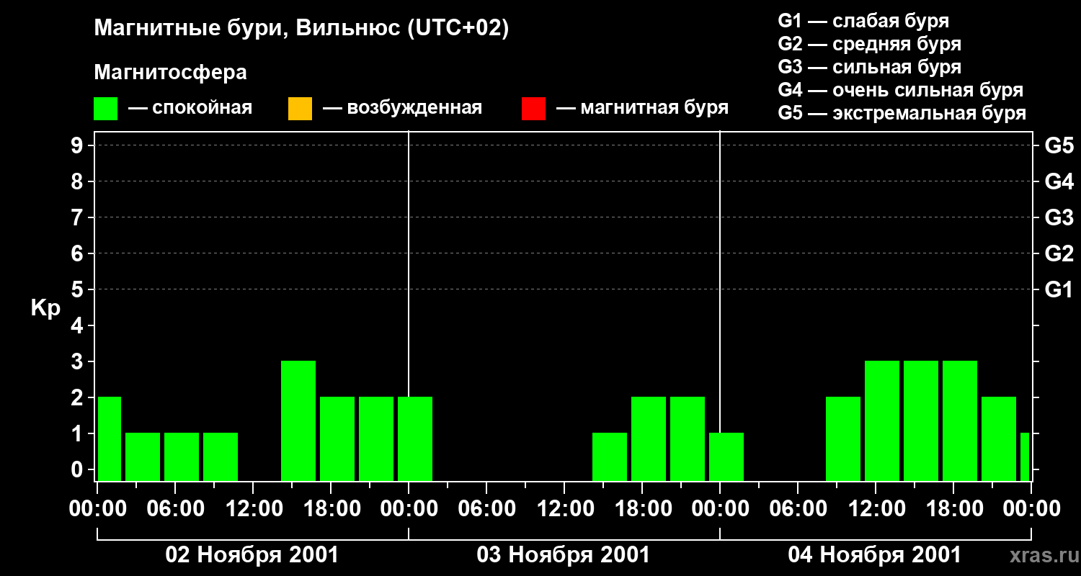Click the 09:00 Kp 2 bar on 04 Ноября
This screenshot has width=1081, height=576.
[843, 438]
